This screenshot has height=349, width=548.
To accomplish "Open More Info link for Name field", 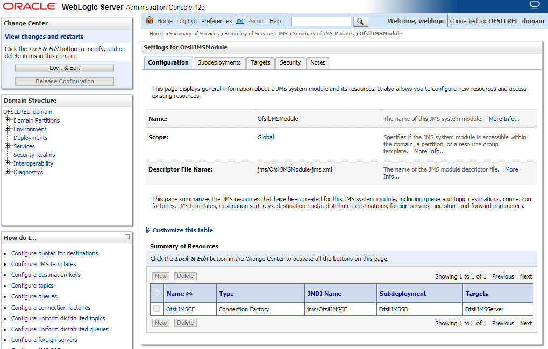I will click(x=504, y=119).
